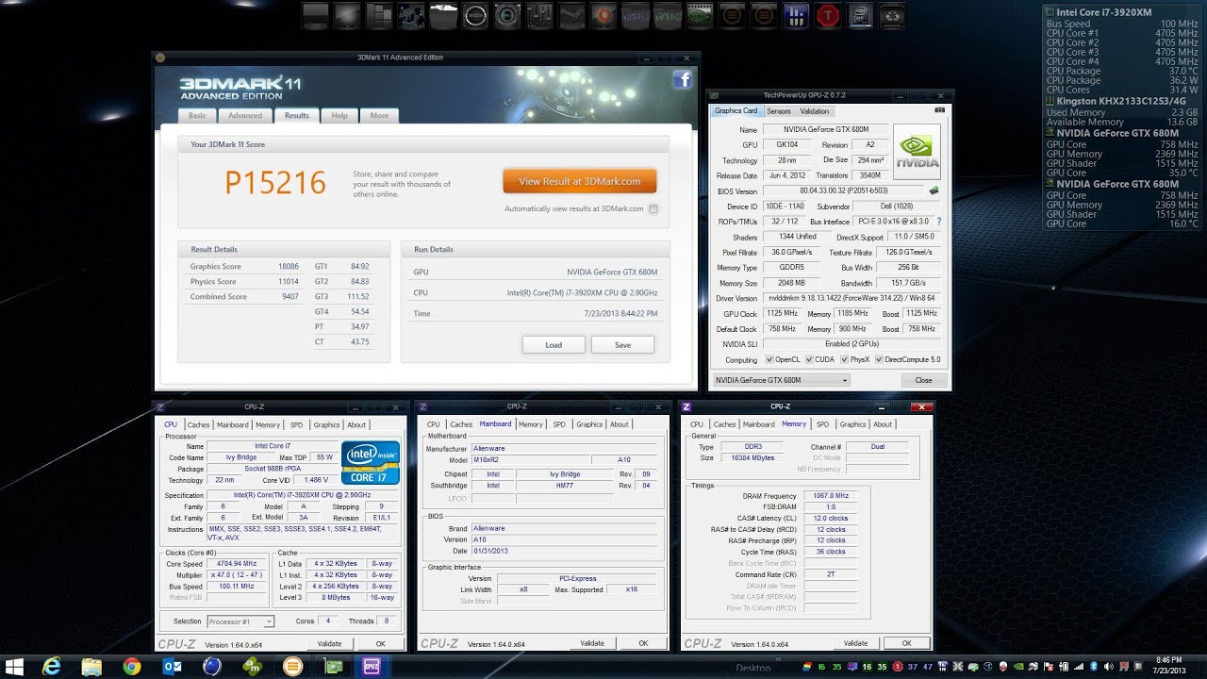The height and width of the screenshot is (679, 1207).
Task: Click View Result at 3DMark.com button
Action: click(x=580, y=181)
